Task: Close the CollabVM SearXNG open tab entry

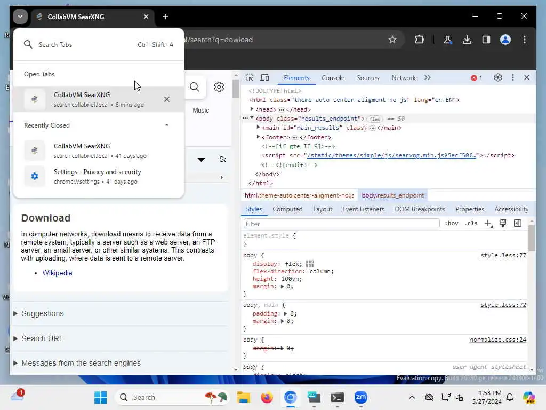Action: [x=167, y=99]
